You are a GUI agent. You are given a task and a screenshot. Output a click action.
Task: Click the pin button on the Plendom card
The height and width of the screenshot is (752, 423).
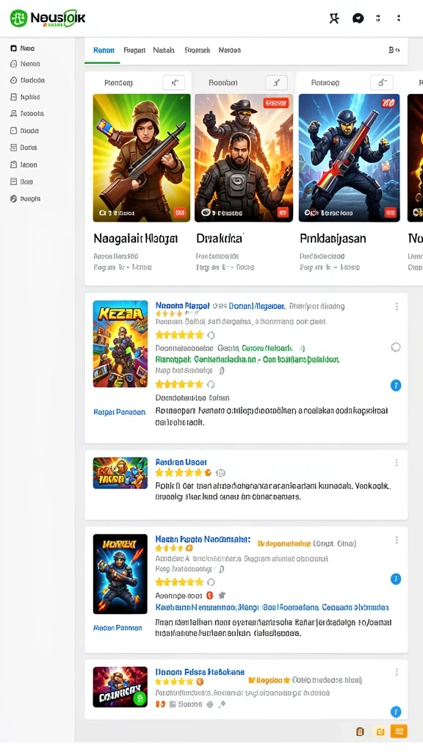point(173,82)
